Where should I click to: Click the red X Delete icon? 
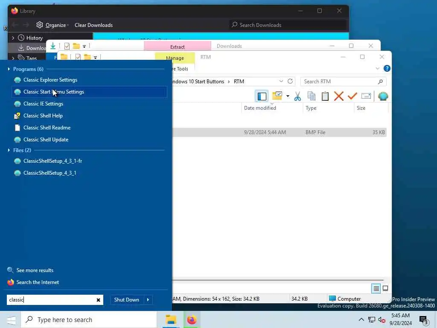coord(338,96)
